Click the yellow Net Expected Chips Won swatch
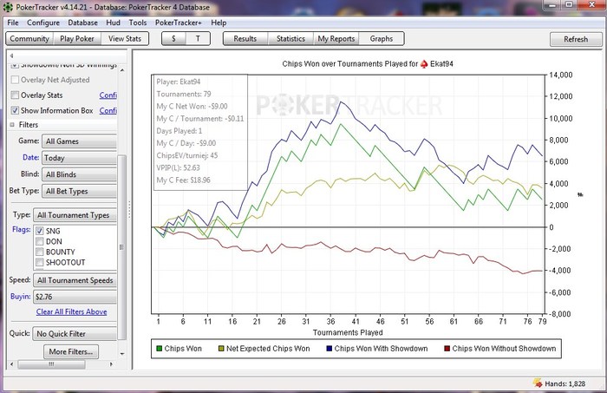The width and height of the screenshot is (607, 393). coord(221,349)
